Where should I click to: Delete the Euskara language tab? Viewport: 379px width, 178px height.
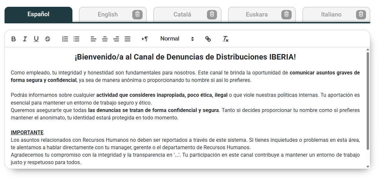pyautogui.click(x=287, y=15)
